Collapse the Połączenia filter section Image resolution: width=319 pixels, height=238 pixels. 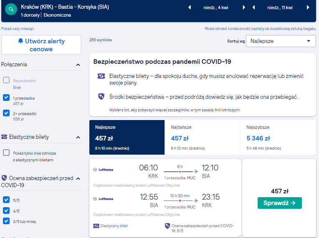click(x=78, y=65)
